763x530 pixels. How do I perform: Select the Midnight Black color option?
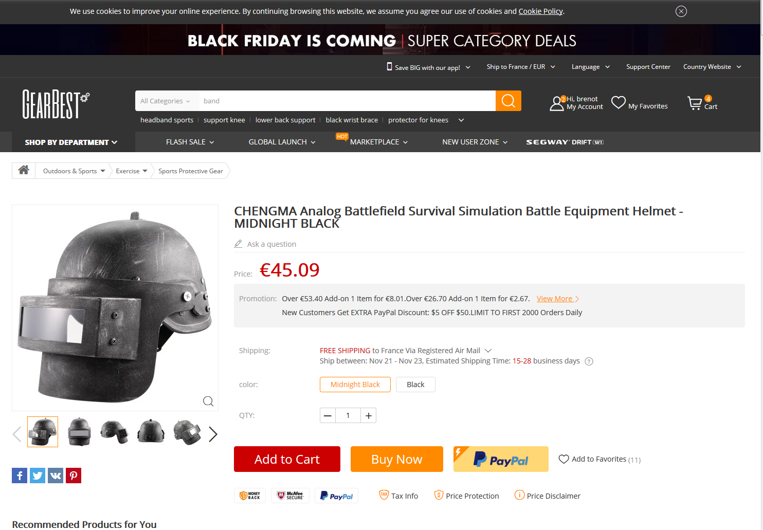pyautogui.click(x=355, y=385)
